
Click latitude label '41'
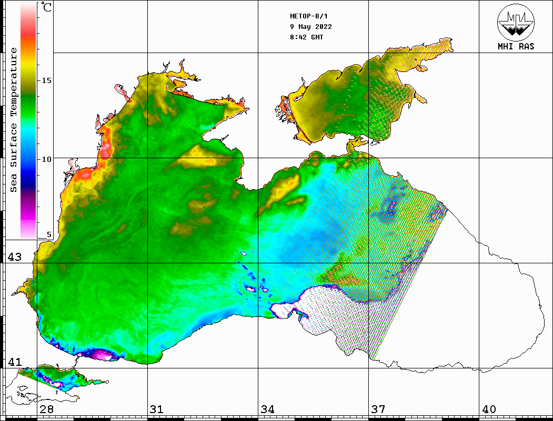(14, 362)
